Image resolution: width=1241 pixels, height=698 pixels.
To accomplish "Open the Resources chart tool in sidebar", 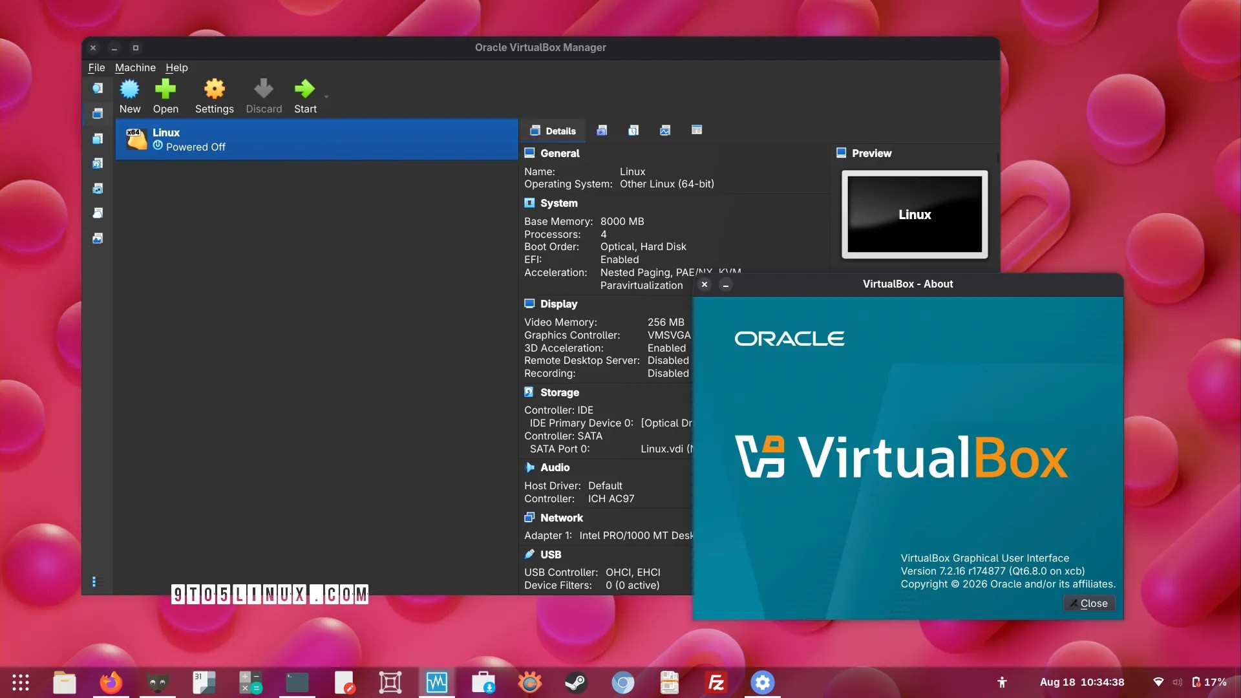I will (98, 238).
